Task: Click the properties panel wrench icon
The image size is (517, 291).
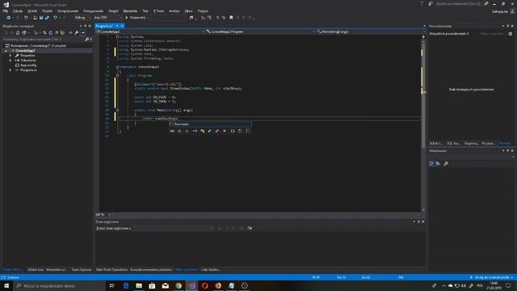Action: (x=446, y=163)
